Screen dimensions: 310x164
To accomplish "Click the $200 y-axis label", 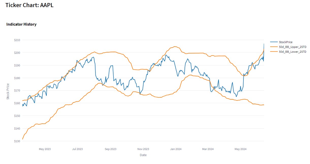I will pyautogui.click(x=17, y=53).
